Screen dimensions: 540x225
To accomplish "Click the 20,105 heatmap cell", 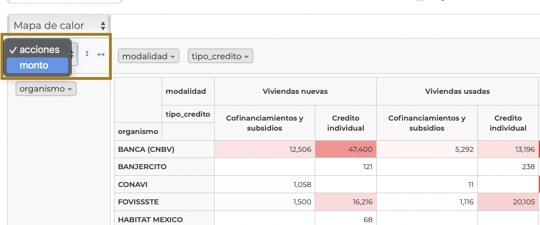I will tap(508, 202).
